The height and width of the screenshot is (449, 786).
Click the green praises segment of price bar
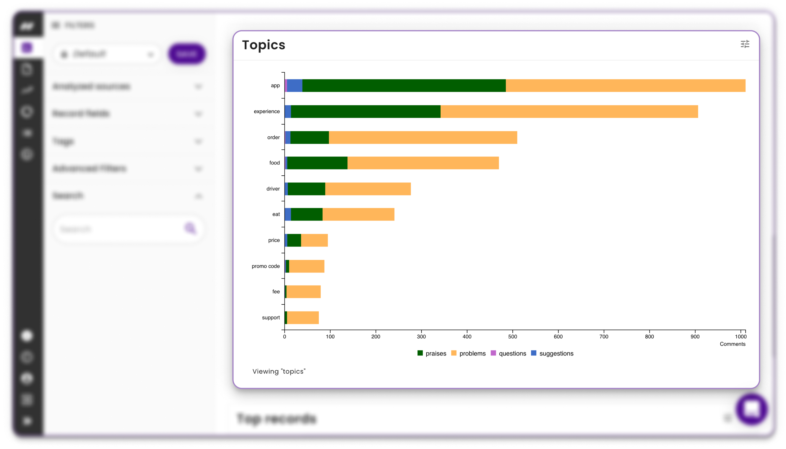(294, 240)
